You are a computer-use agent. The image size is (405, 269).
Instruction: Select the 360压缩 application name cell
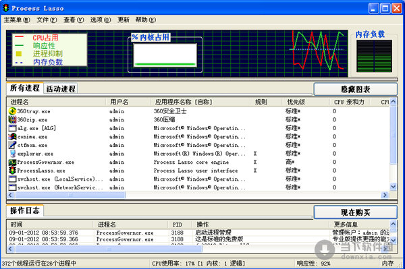point(164,120)
